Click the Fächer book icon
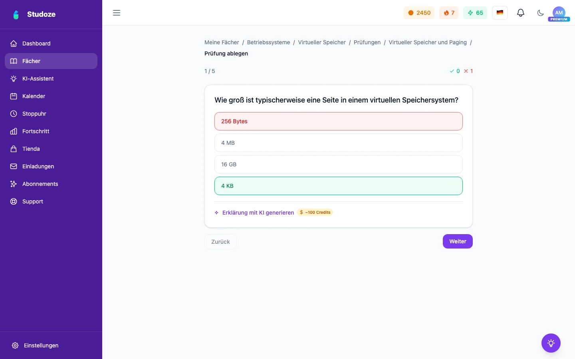Screen dimensions: 575x359 pos(14,61)
